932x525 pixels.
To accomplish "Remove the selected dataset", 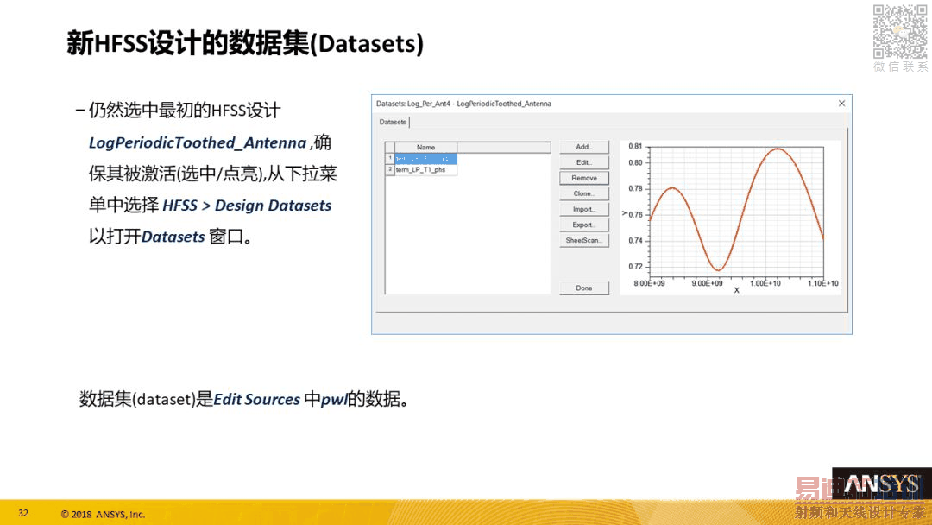I will point(583,178).
